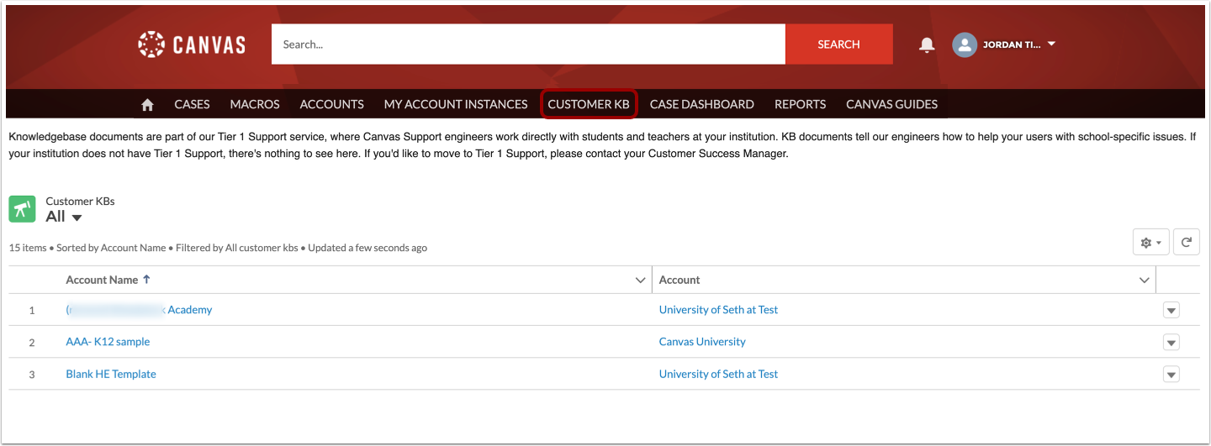Refresh the Customer KBs list
Viewport: 1211px width, 446px height.
pos(1186,243)
